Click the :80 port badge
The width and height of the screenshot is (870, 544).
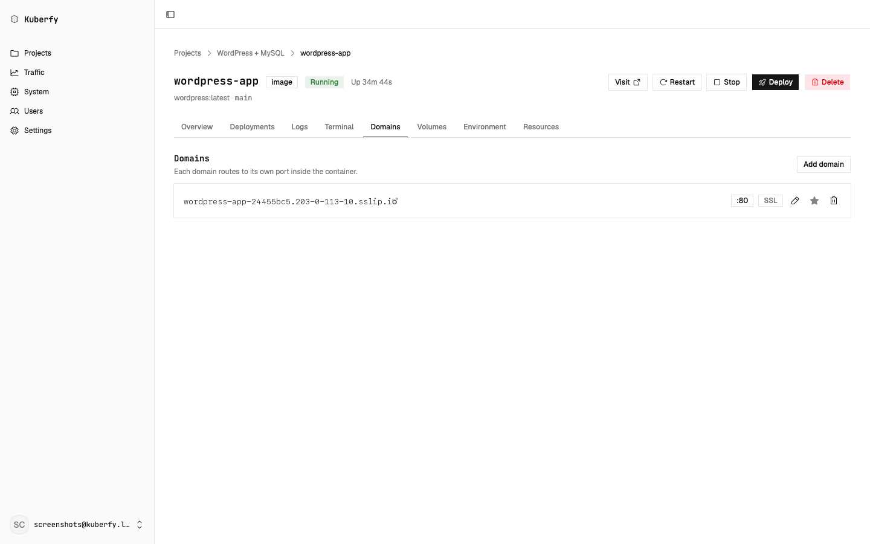742,201
